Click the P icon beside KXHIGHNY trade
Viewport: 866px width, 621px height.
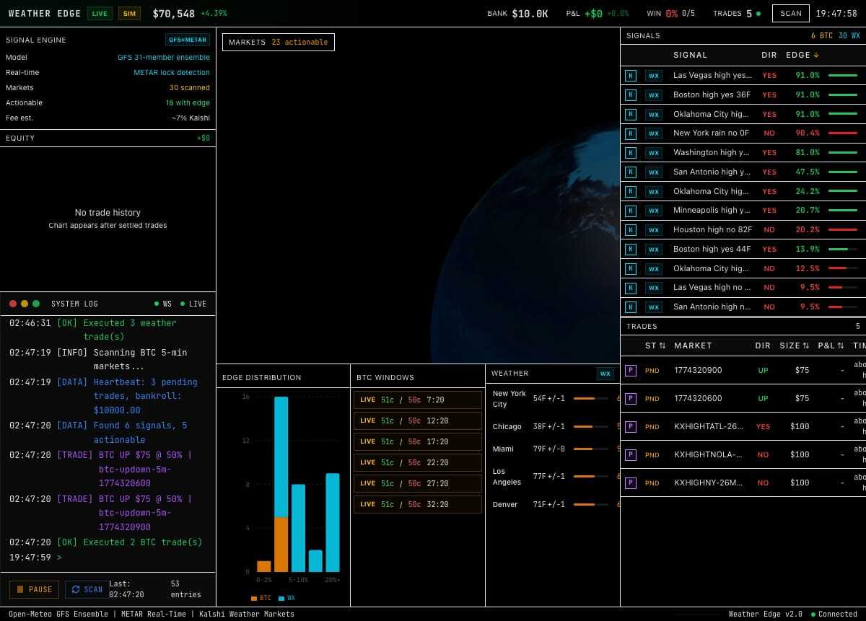tap(630, 483)
